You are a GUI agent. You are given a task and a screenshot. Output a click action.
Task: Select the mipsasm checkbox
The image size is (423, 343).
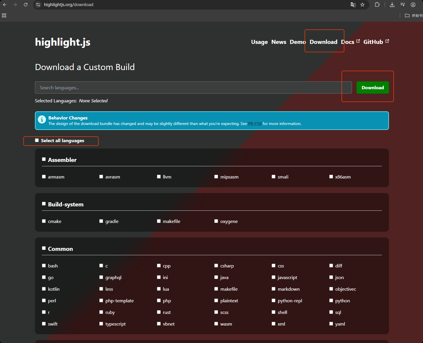(x=216, y=177)
